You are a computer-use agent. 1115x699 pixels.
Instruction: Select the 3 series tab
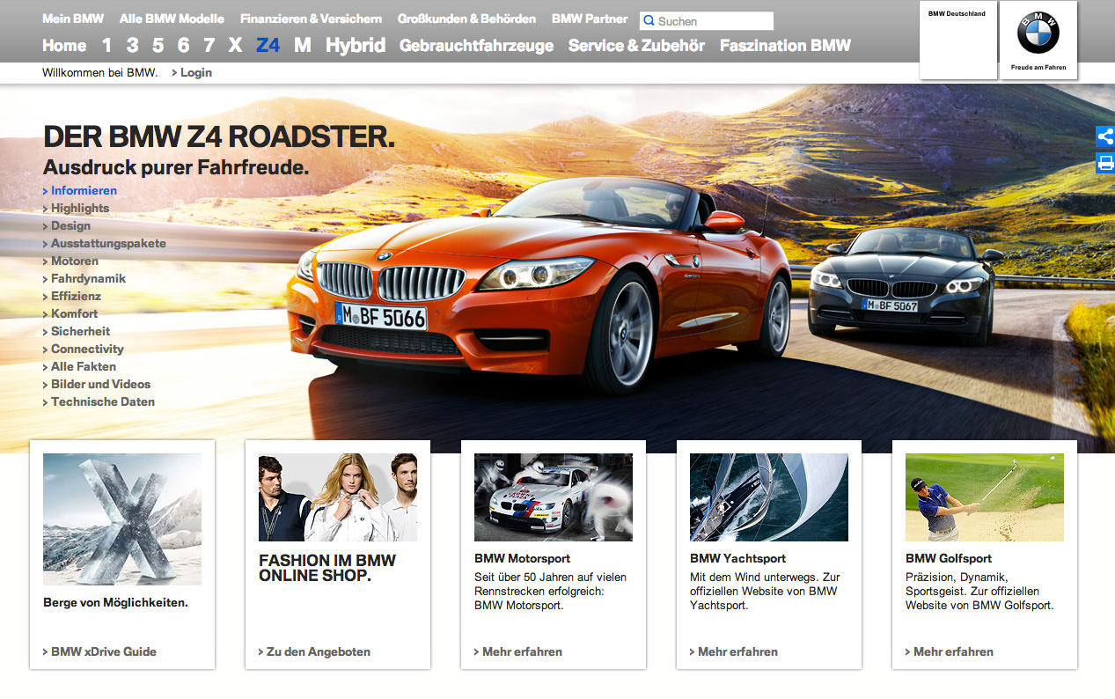click(x=132, y=45)
